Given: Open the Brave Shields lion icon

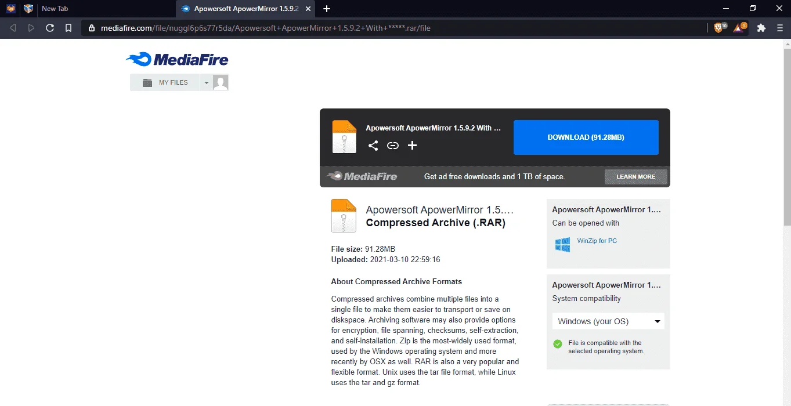Looking at the screenshot, I should [x=718, y=27].
